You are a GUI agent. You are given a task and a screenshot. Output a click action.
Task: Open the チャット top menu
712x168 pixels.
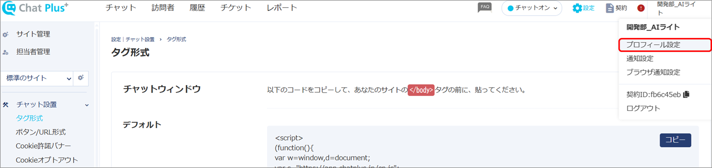click(121, 8)
